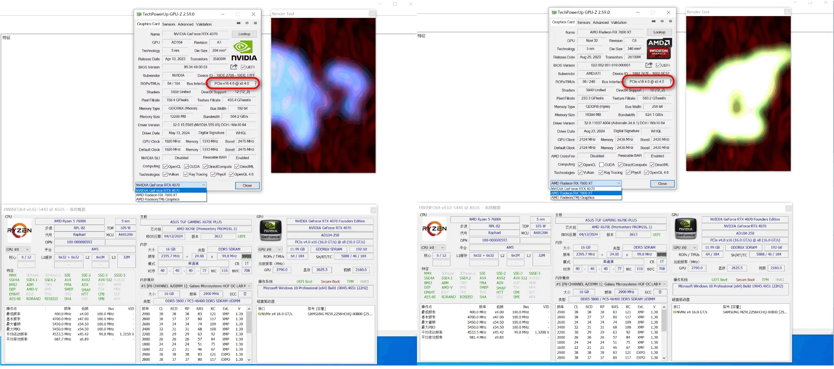Click the NVIDIA logo in the RTX 4070 GPU-Z window
The width and height of the screenshot is (834, 369).
click(x=244, y=51)
